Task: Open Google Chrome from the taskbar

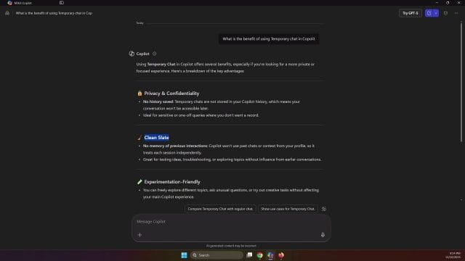Action: pos(260,255)
